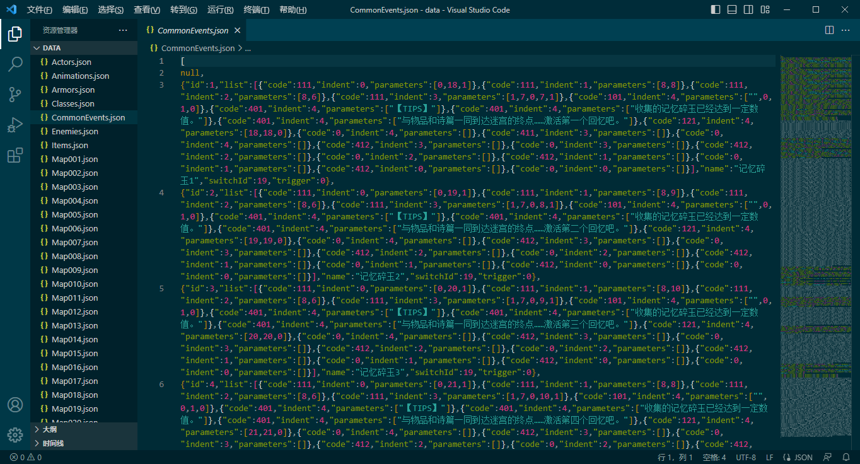Click the UTF-8 encoding indicator
This screenshot has width=860, height=464.
pos(746,457)
